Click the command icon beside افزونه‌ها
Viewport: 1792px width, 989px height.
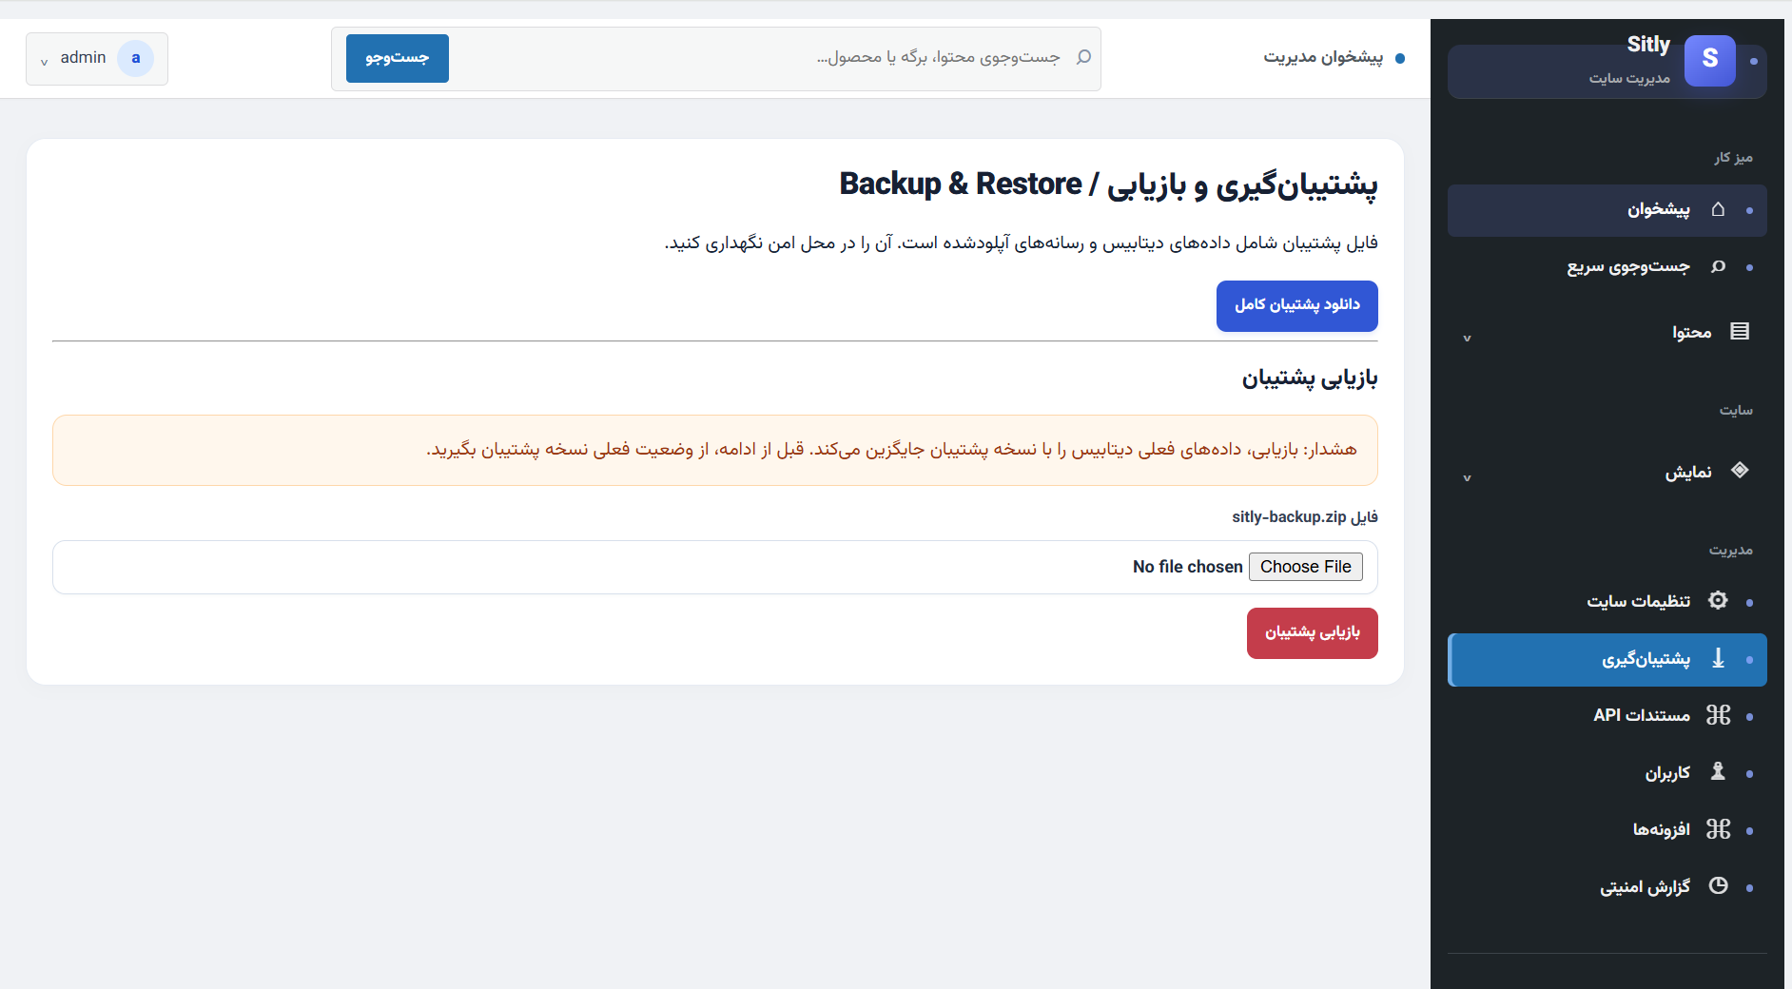click(1718, 829)
